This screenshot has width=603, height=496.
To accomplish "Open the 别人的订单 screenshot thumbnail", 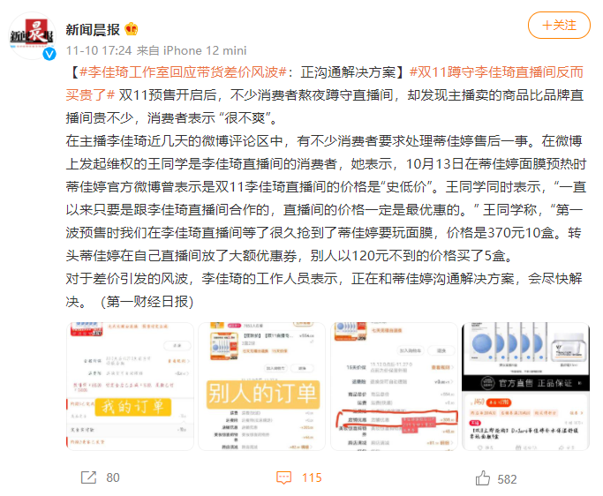I will 262,386.
